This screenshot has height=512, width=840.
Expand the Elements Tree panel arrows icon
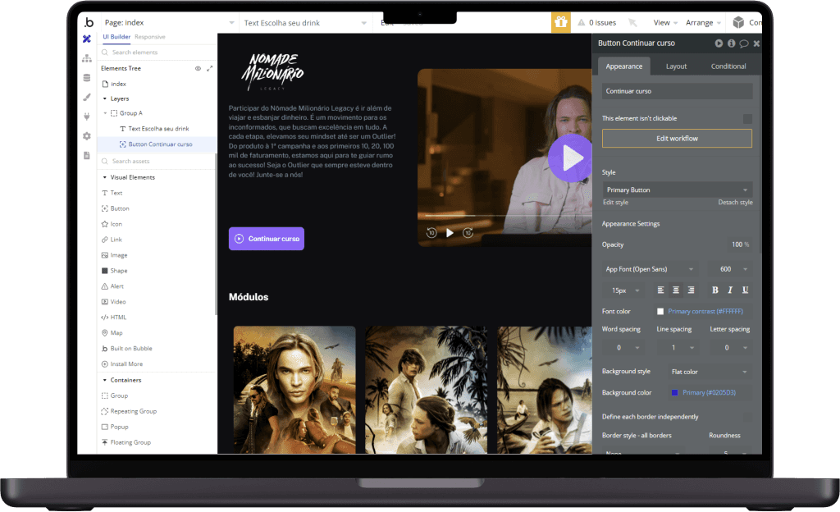click(x=209, y=69)
